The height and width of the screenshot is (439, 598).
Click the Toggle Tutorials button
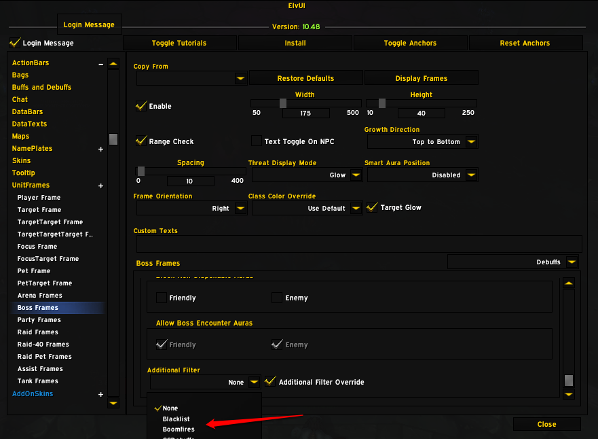coord(179,43)
